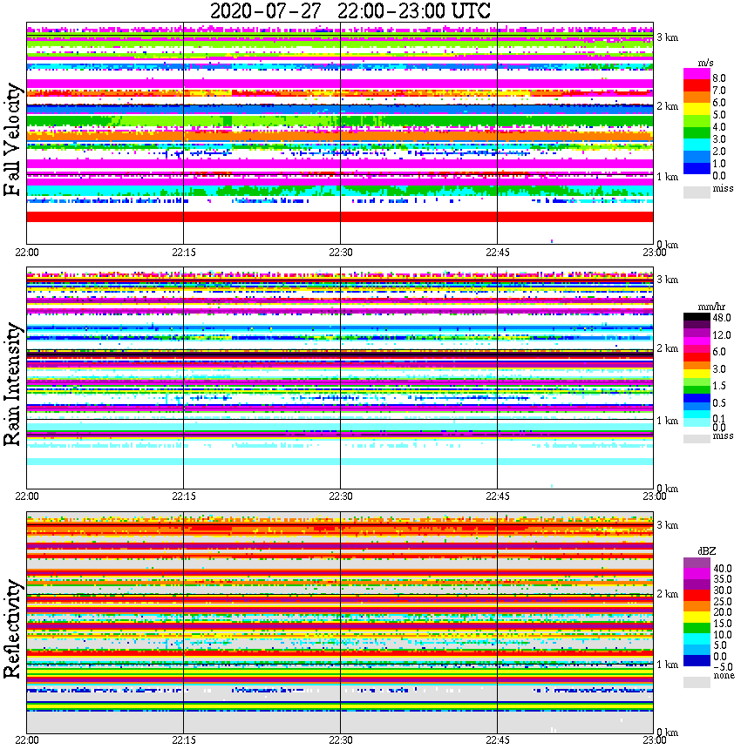Click "22:00" below the Reflectivity plot
Screen dimensions: 741x756
pyautogui.click(x=26, y=740)
